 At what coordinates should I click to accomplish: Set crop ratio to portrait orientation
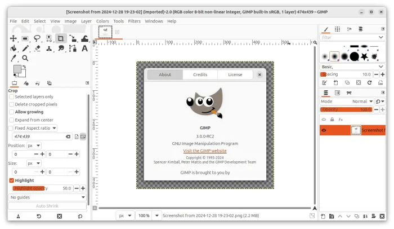click(x=77, y=136)
